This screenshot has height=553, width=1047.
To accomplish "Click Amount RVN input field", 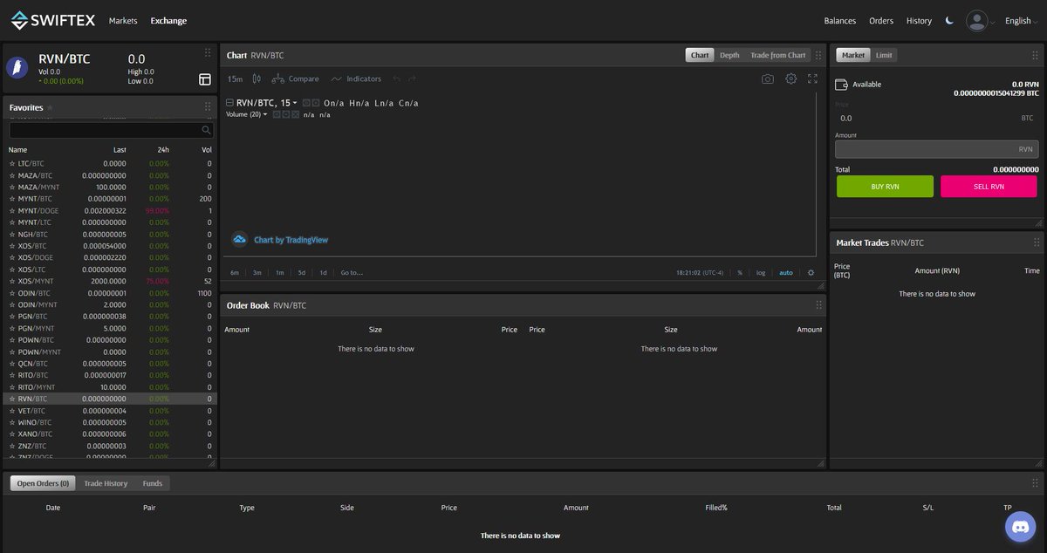I will point(936,149).
